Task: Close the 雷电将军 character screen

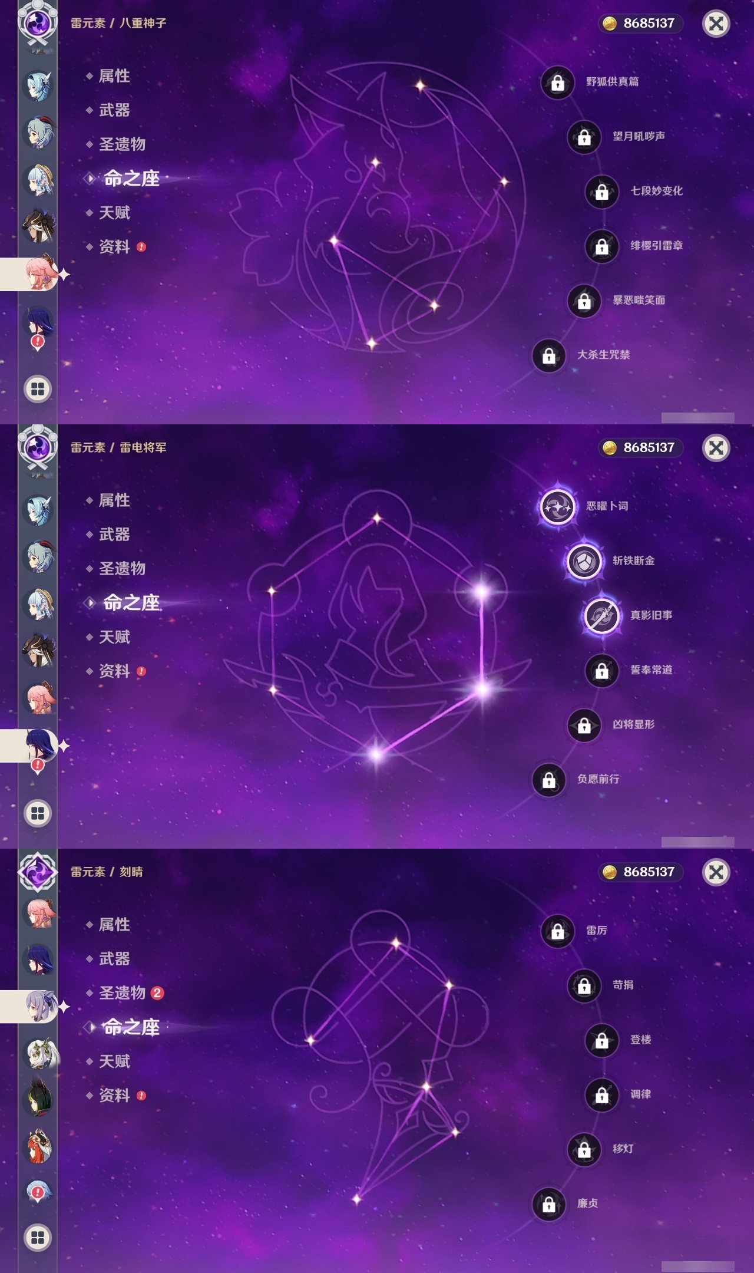Action: pyautogui.click(x=716, y=448)
